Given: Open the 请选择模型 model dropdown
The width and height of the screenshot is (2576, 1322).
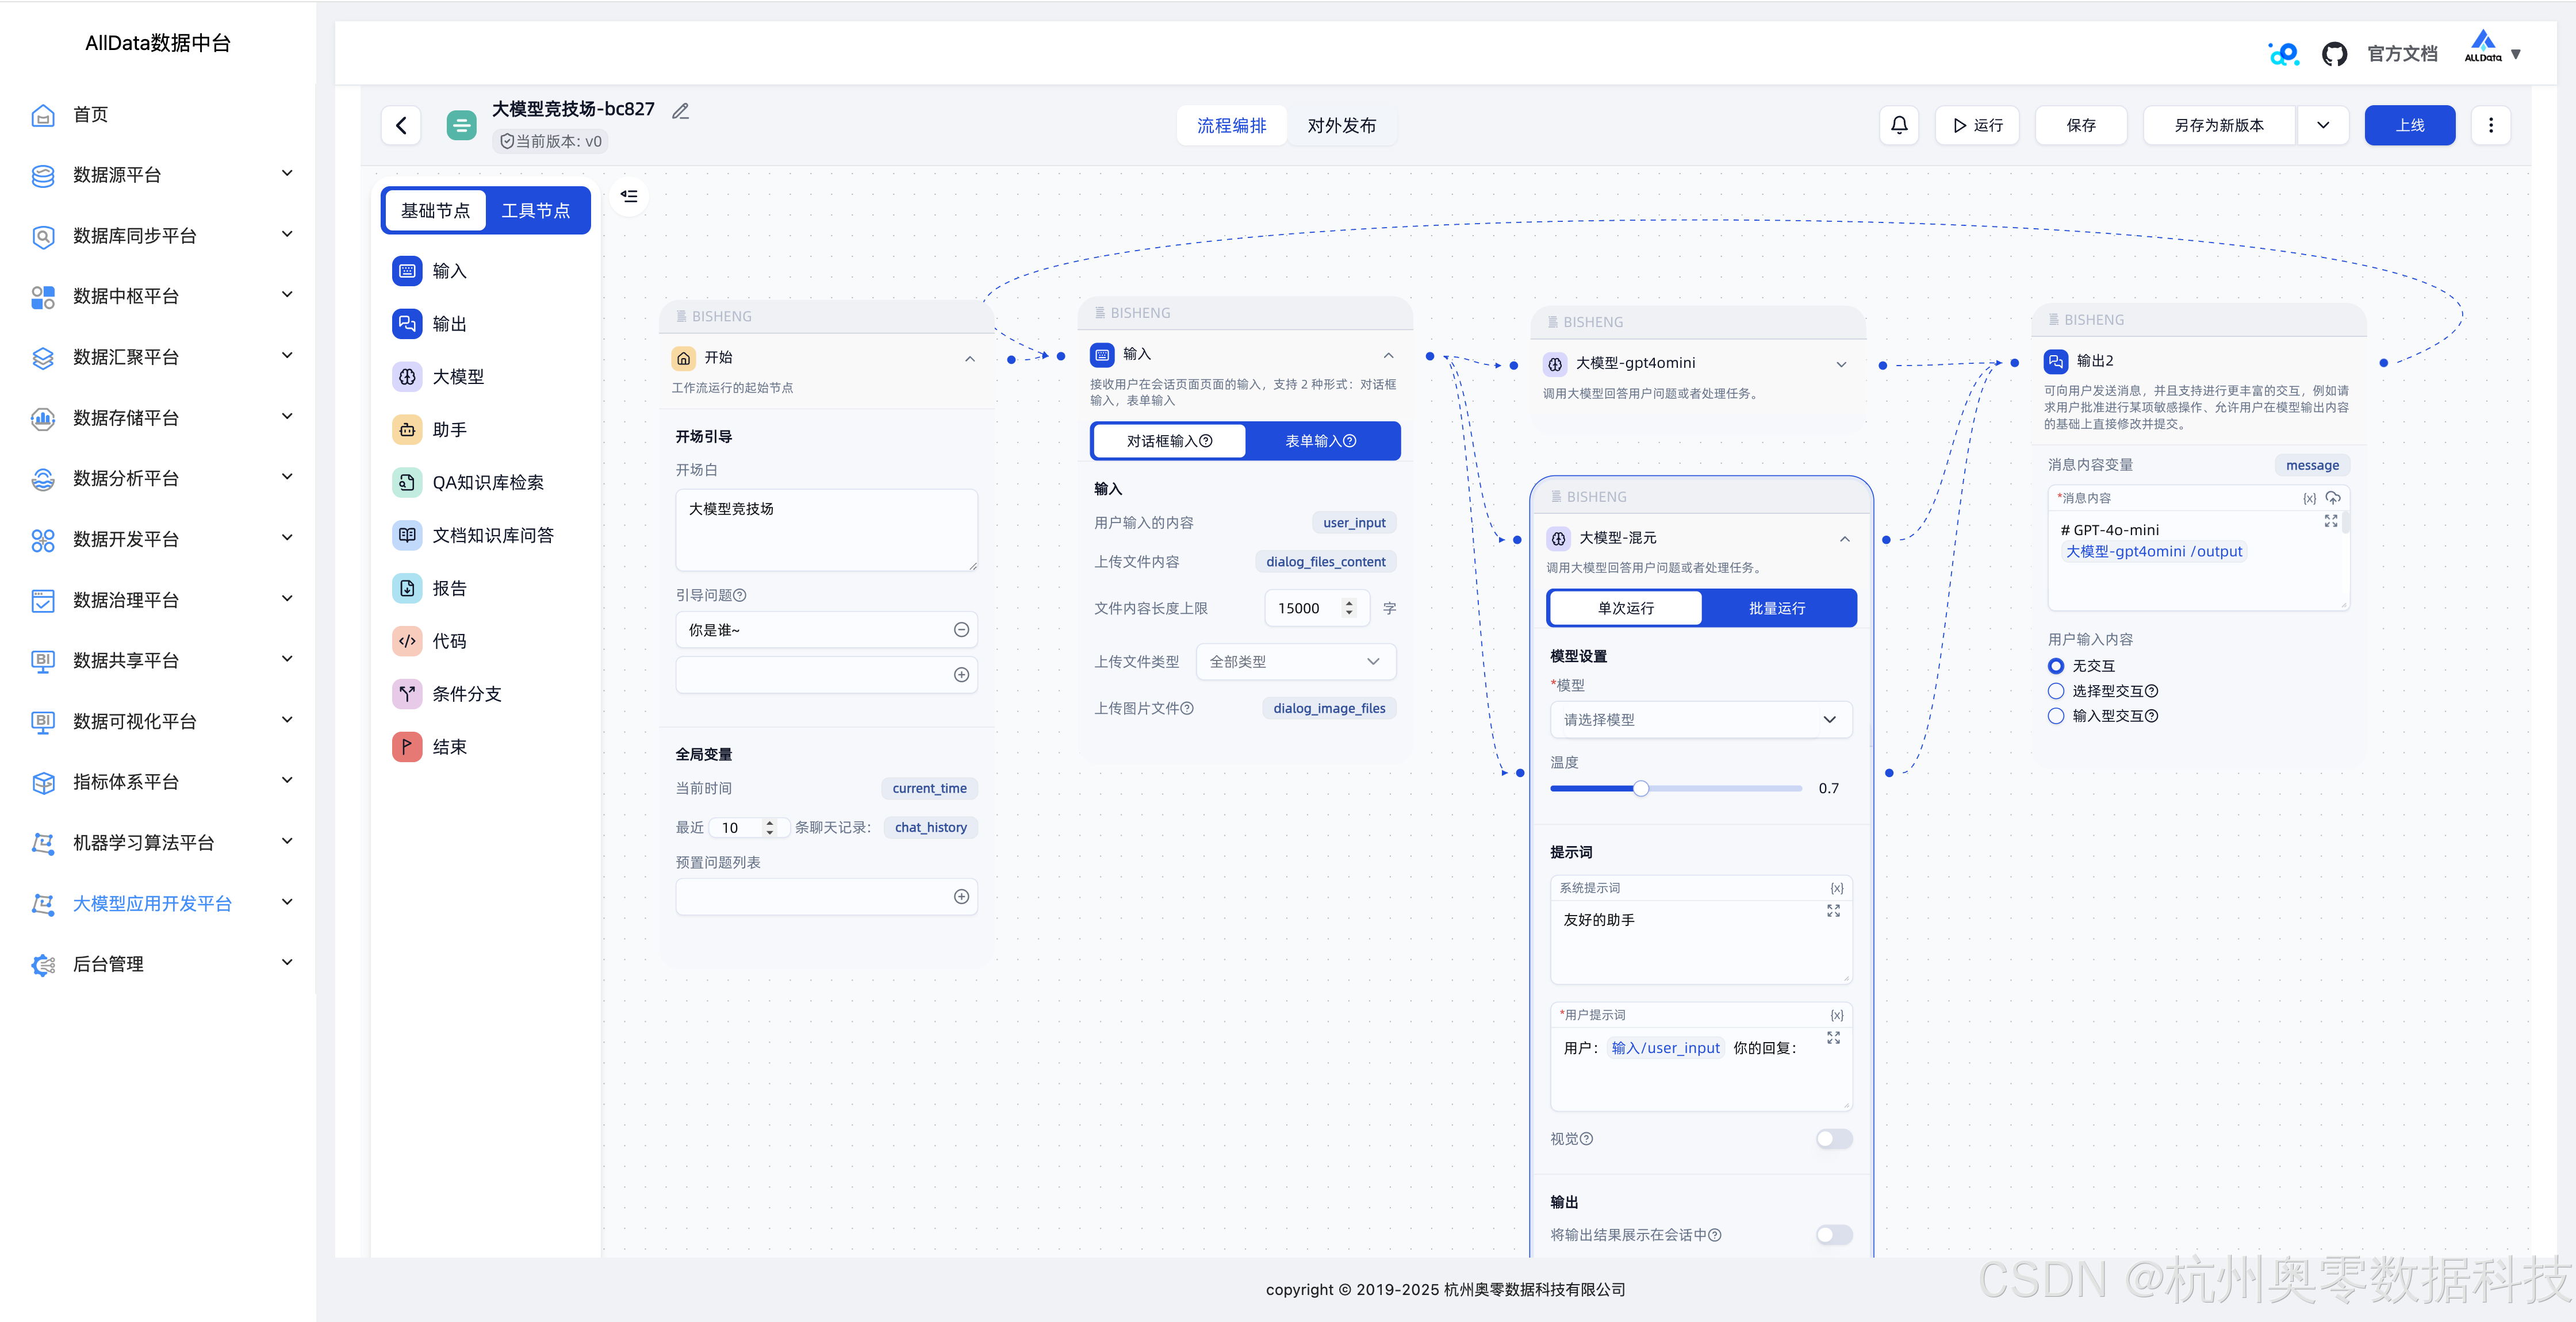Looking at the screenshot, I should pyautogui.click(x=1700, y=720).
